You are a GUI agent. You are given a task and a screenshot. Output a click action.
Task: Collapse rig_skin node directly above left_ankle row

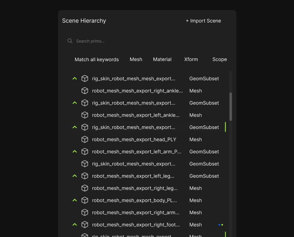coord(75,103)
